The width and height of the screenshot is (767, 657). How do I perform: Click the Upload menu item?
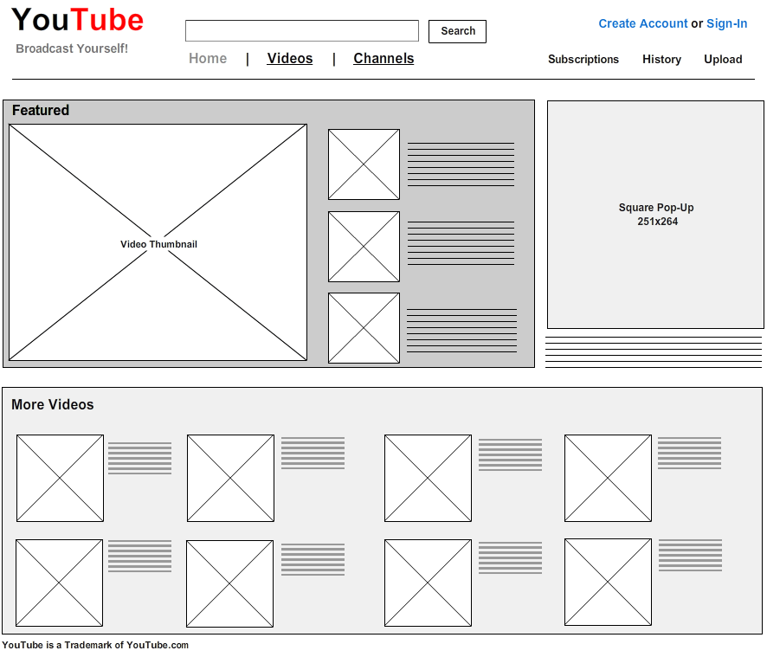[723, 60]
